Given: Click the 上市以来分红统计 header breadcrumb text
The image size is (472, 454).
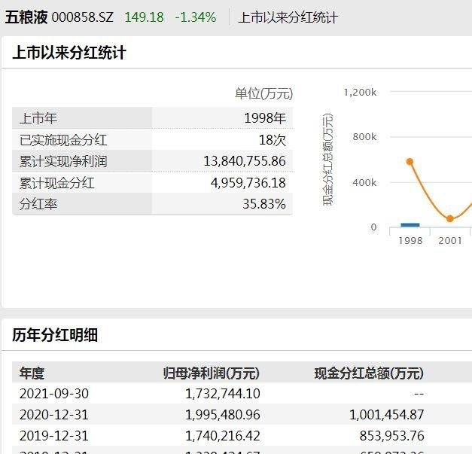Looking at the screenshot, I should [x=288, y=17].
